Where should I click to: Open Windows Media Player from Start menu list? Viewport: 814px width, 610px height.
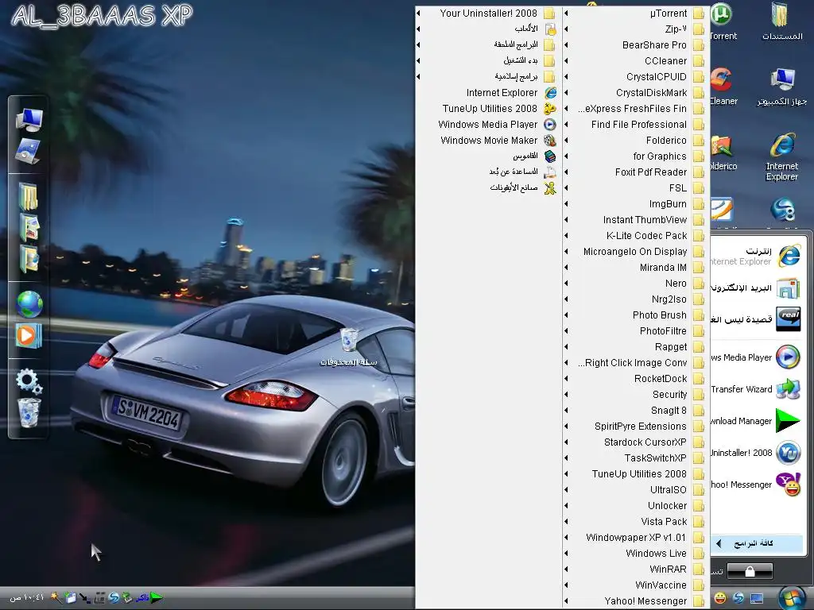click(755, 357)
